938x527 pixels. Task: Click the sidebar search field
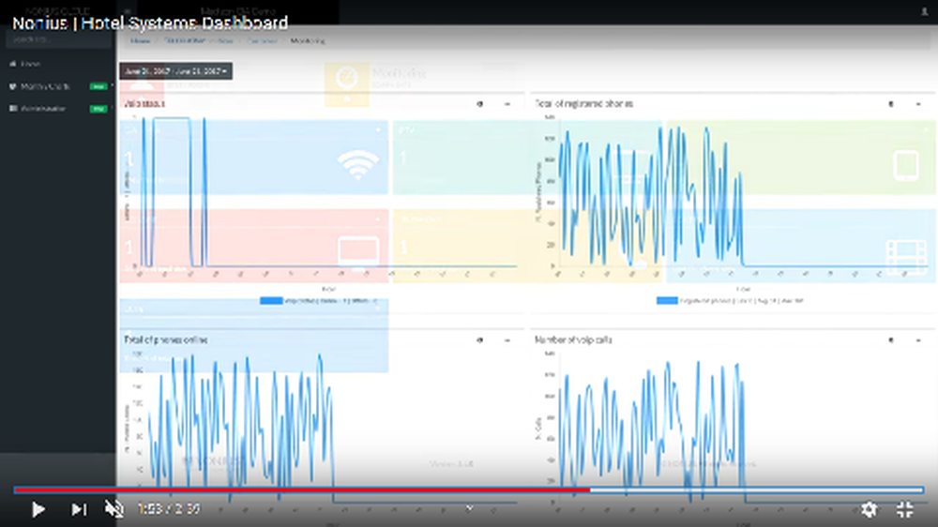(58, 39)
